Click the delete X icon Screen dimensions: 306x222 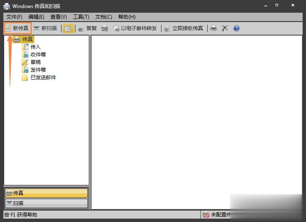[x=225, y=28]
